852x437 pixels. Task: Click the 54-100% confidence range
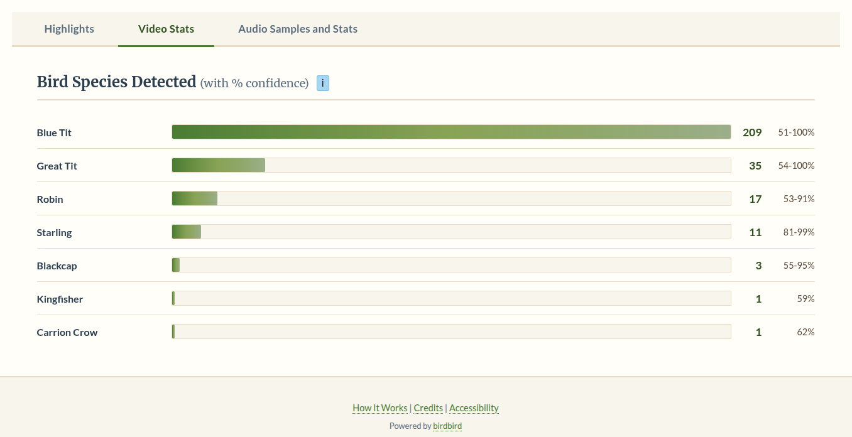796,166
